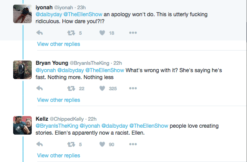Open the Bryan Young profile name link
Image resolution: width=247 pixels, height=162 pixels.
[x=51, y=63]
